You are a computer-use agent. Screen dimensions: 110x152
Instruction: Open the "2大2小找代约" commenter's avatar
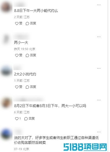6,71
